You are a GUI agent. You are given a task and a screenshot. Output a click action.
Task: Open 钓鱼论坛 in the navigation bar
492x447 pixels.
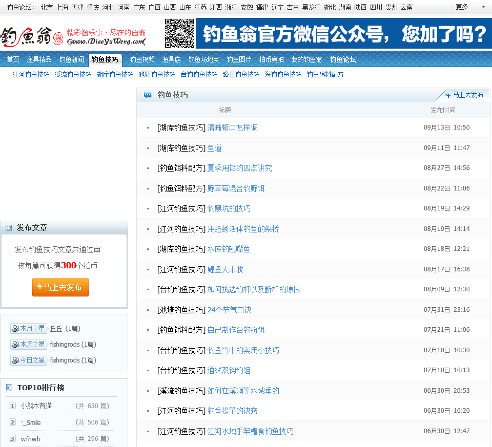pyautogui.click(x=343, y=59)
